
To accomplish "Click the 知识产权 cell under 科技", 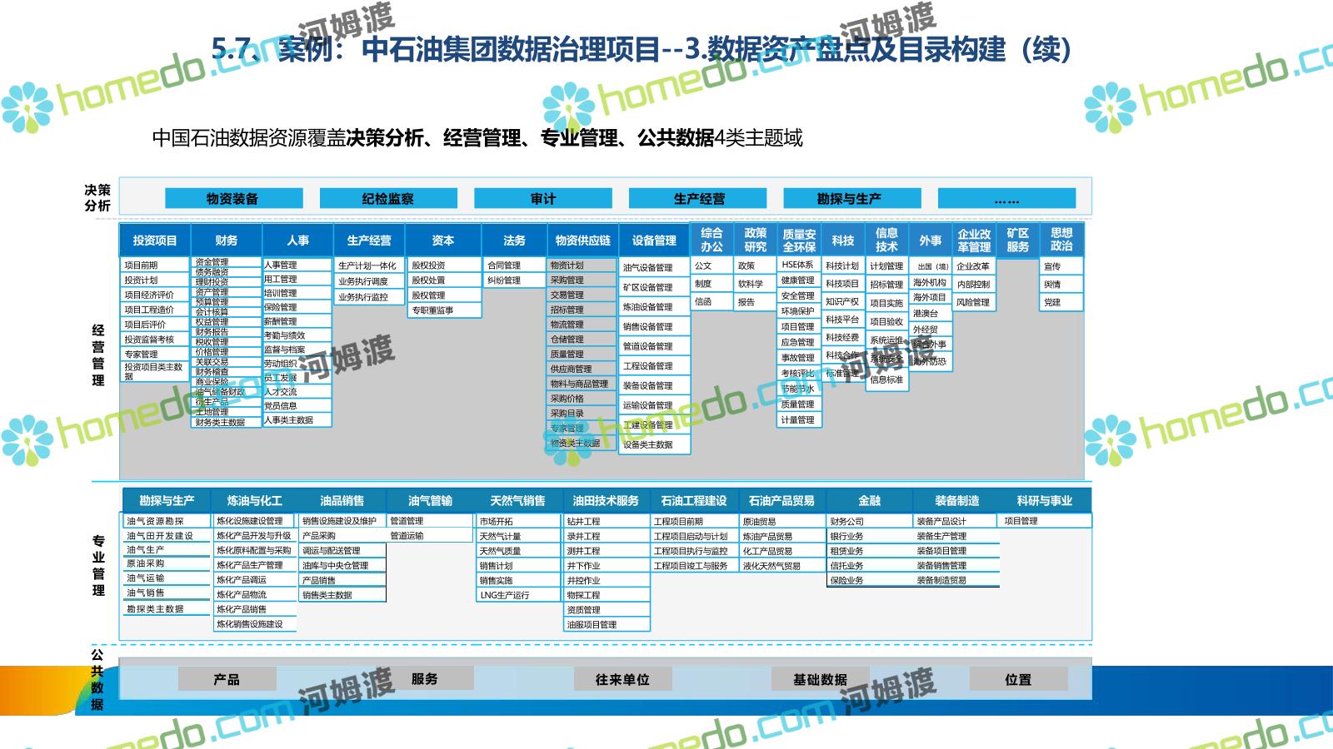I will tap(843, 302).
